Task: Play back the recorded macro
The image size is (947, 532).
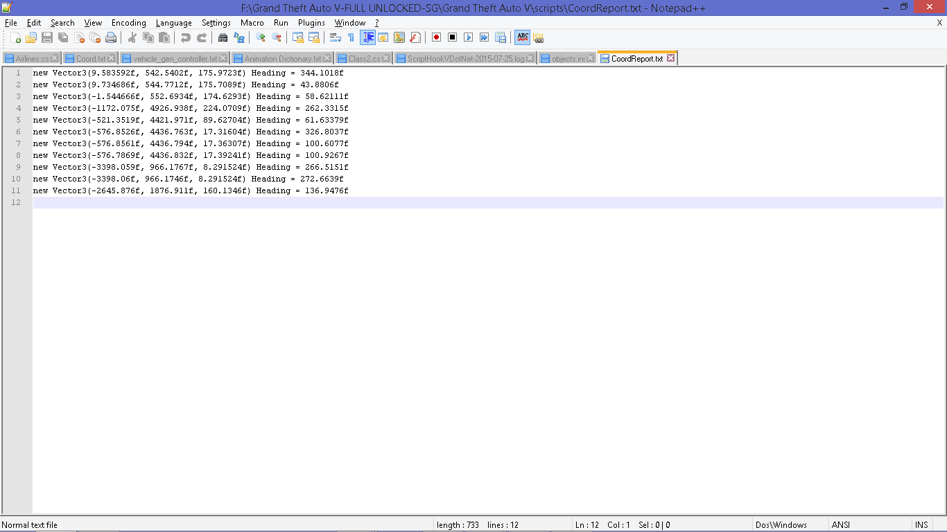Action: pos(468,37)
